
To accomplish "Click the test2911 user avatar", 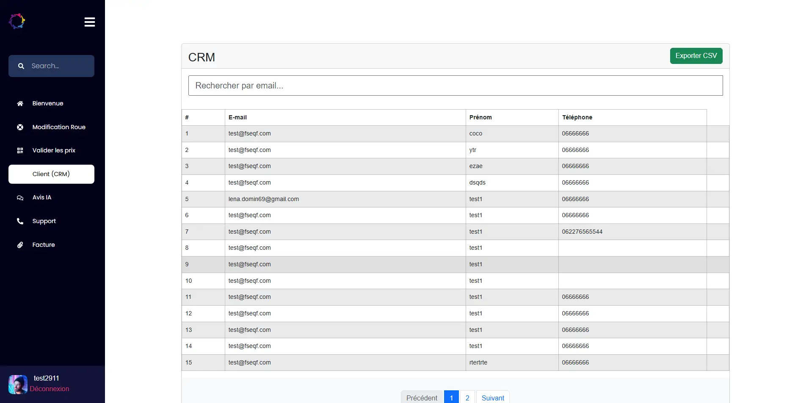I will (x=18, y=384).
